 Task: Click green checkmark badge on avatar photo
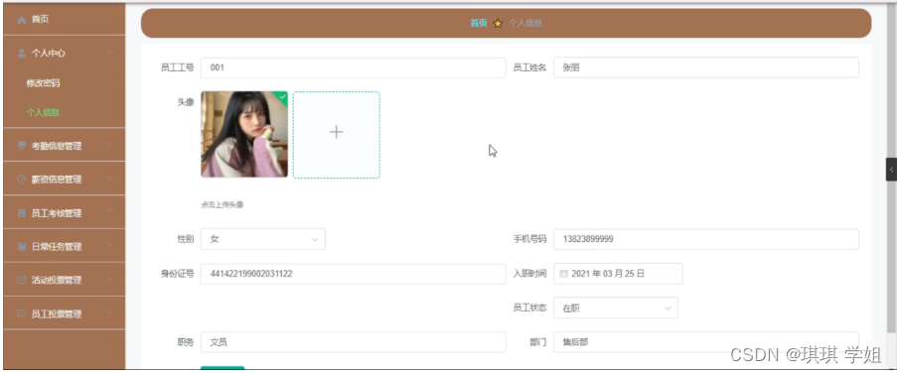[x=282, y=96]
